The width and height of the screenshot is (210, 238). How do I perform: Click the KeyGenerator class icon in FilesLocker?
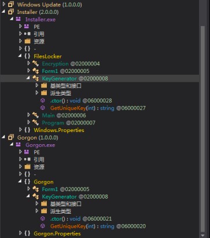click(35, 78)
